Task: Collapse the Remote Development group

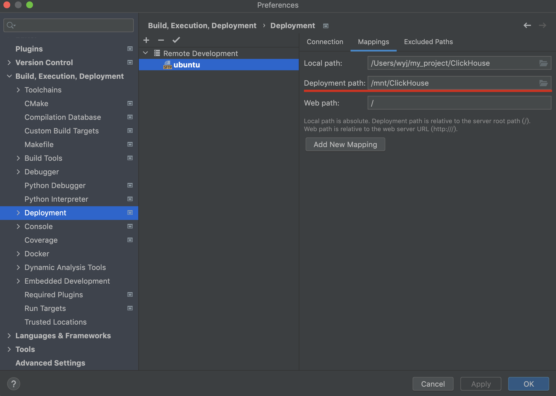Action: [x=145, y=53]
